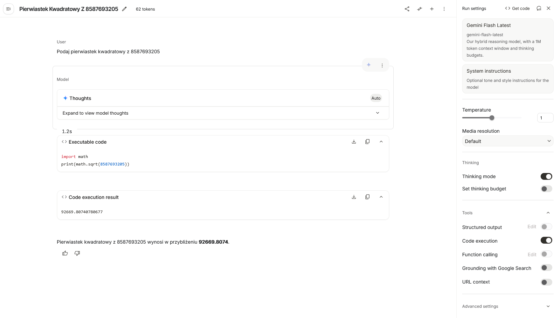This screenshot has width=556, height=318.
Task: Open more options in the top bar
Action: [x=444, y=9]
